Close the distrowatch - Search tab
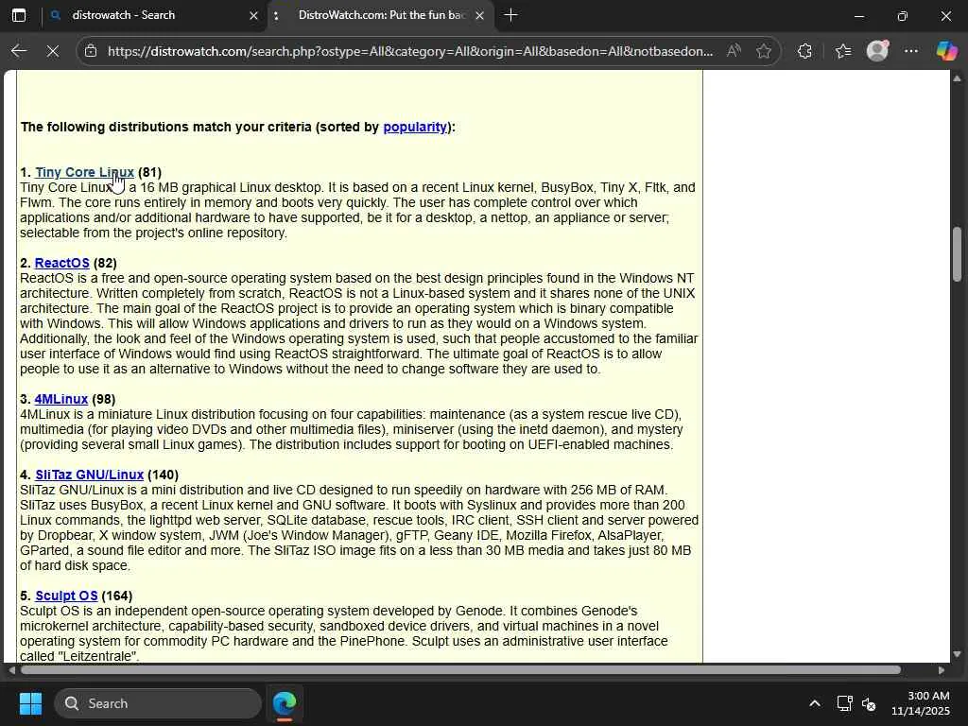 pos(253,15)
